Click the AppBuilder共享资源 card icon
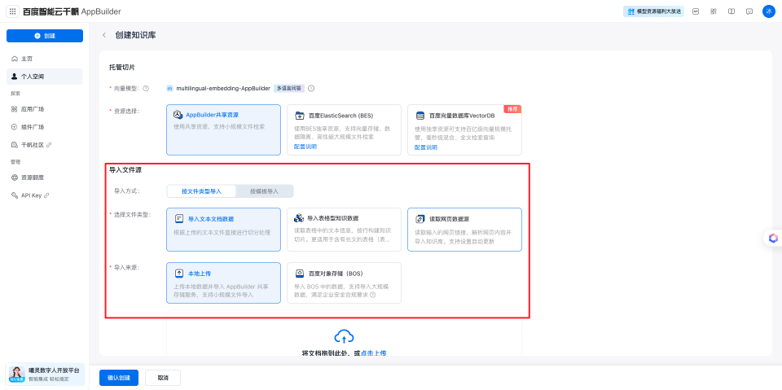782x390 pixels. coord(178,115)
